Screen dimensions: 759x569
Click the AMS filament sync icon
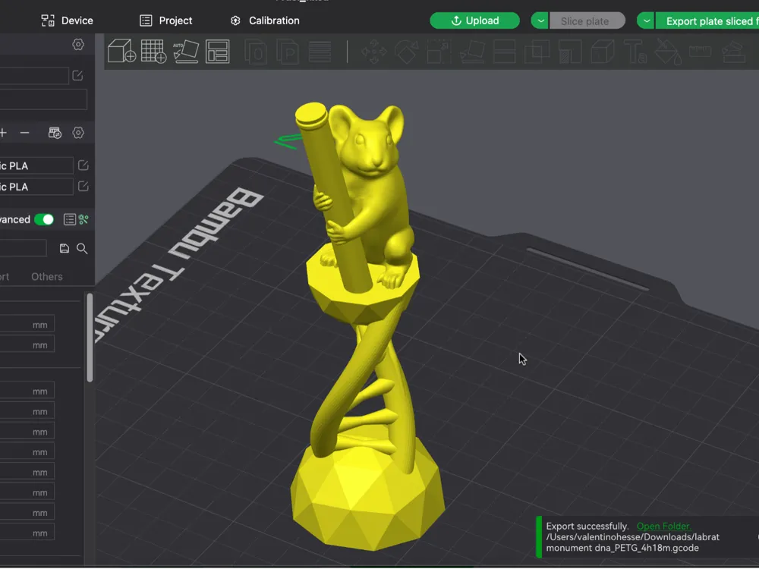55,133
